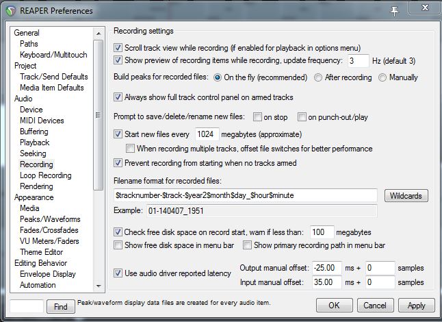The width and height of the screenshot is (442, 322).
Task: Click Output manual offset ms field
Action: coord(326,267)
